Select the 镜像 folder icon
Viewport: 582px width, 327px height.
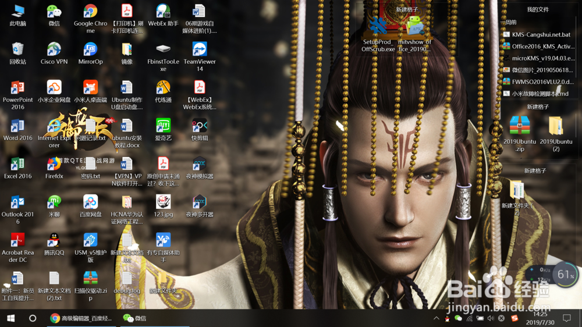pos(126,54)
